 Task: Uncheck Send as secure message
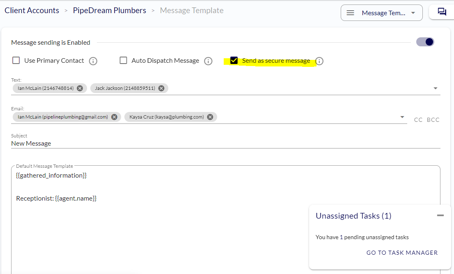[x=234, y=60]
